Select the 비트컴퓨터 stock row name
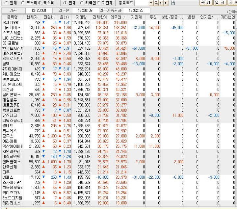237x209 pixels. point(12,105)
